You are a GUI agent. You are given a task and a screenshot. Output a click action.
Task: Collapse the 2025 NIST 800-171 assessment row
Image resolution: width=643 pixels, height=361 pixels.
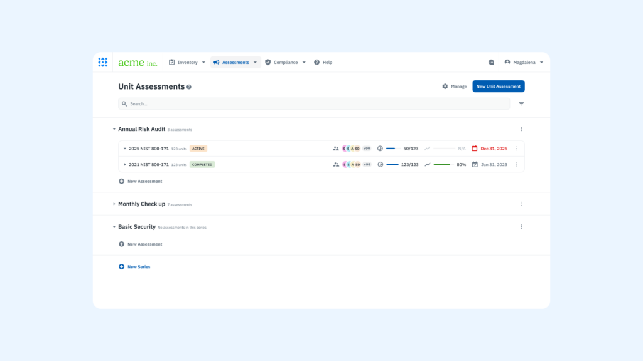pos(125,149)
